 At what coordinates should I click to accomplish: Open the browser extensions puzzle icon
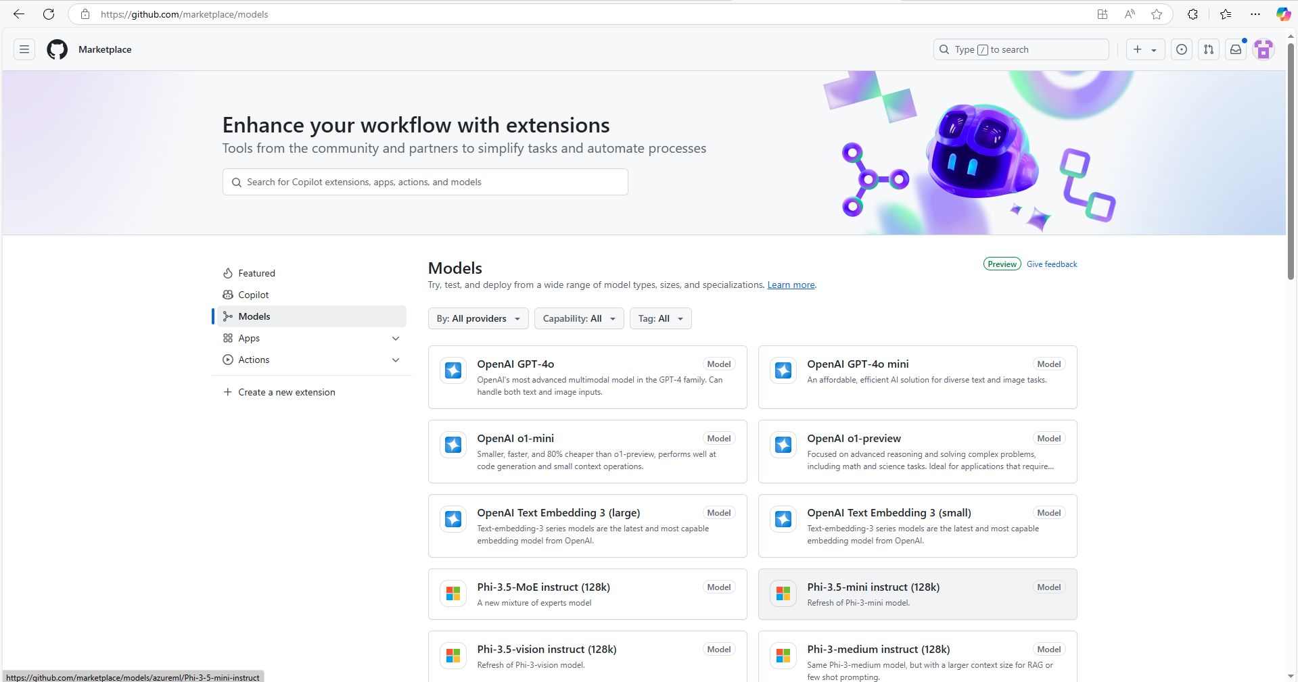tap(1192, 14)
